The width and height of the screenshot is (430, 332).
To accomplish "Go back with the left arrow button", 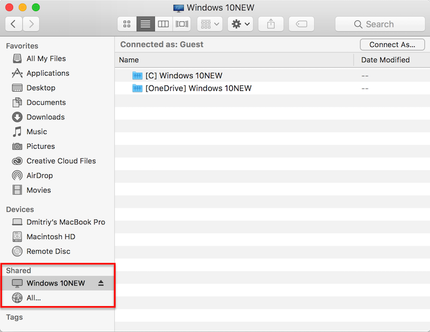I will [14, 24].
